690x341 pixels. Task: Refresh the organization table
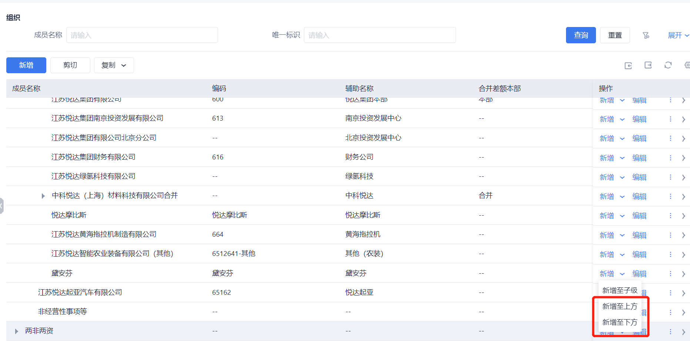pos(668,65)
